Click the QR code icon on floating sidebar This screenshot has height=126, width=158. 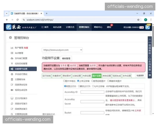pyautogui.click(x=150, y=75)
